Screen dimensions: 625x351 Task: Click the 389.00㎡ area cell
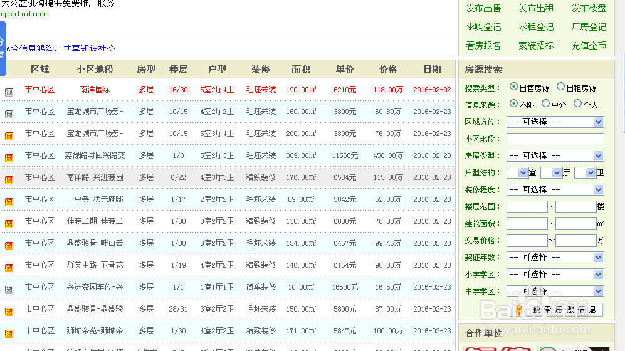[x=301, y=155]
